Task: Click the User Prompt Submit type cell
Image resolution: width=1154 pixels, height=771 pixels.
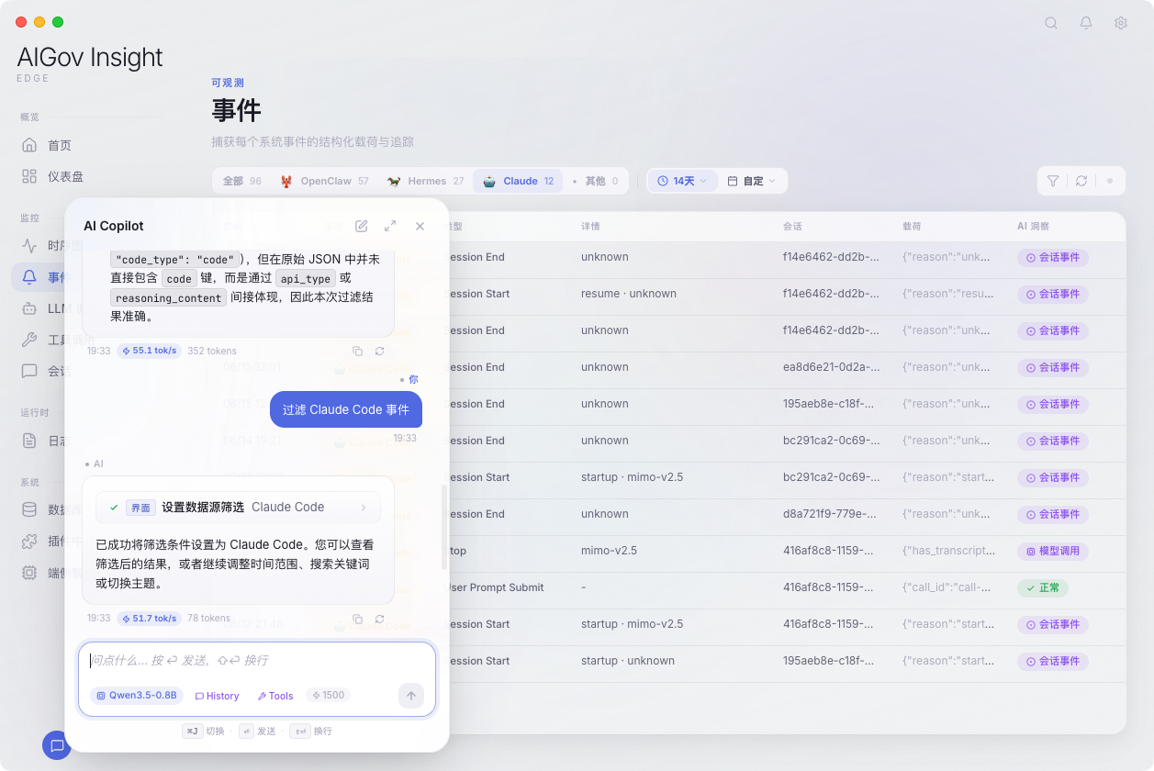Action: (496, 587)
